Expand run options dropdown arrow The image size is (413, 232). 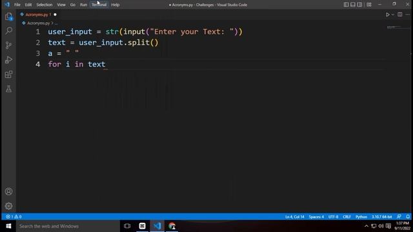(x=393, y=15)
